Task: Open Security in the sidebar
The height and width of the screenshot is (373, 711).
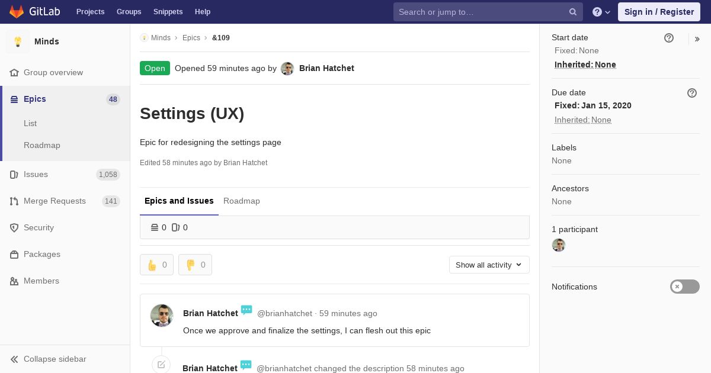Action: click(39, 227)
